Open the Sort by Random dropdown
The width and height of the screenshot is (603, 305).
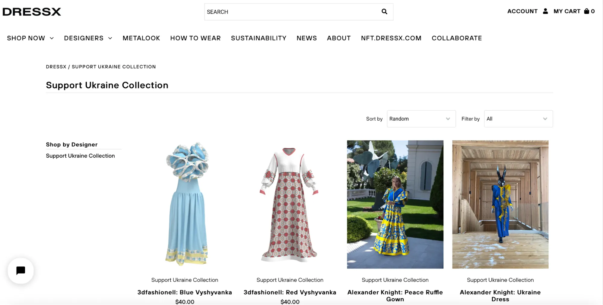[x=421, y=119]
